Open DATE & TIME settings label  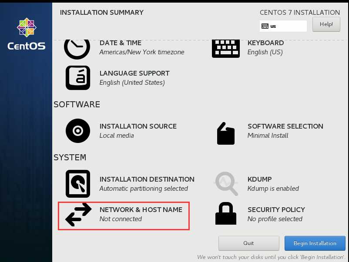121,43
